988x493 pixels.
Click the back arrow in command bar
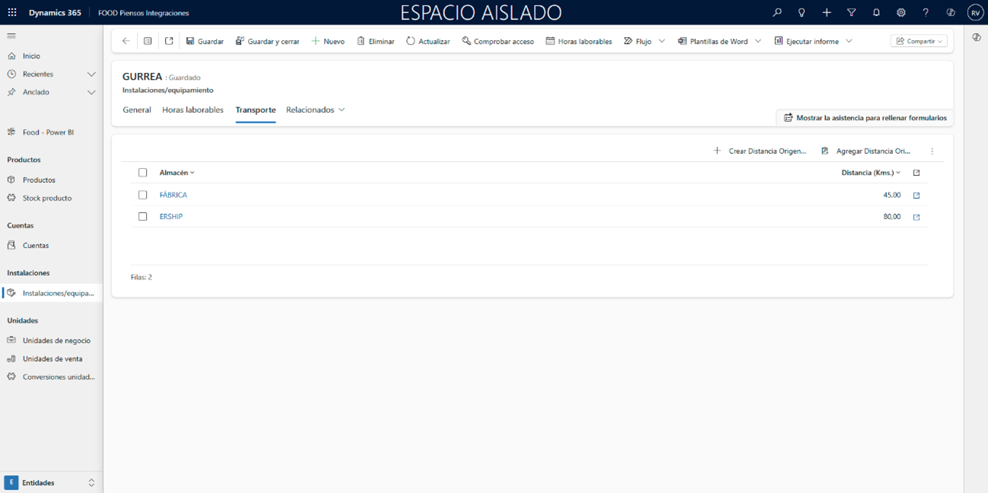click(x=126, y=41)
